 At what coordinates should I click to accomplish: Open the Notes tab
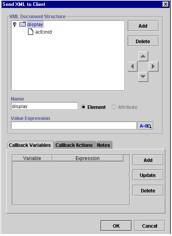(104, 145)
